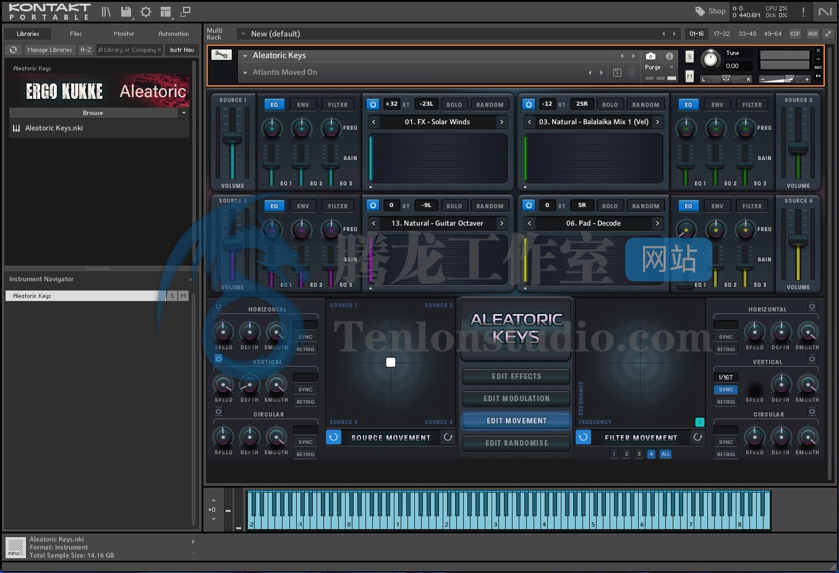Toggle power for Pad - Decode source
This screenshot has height=573, width=839.
(529, 205)
